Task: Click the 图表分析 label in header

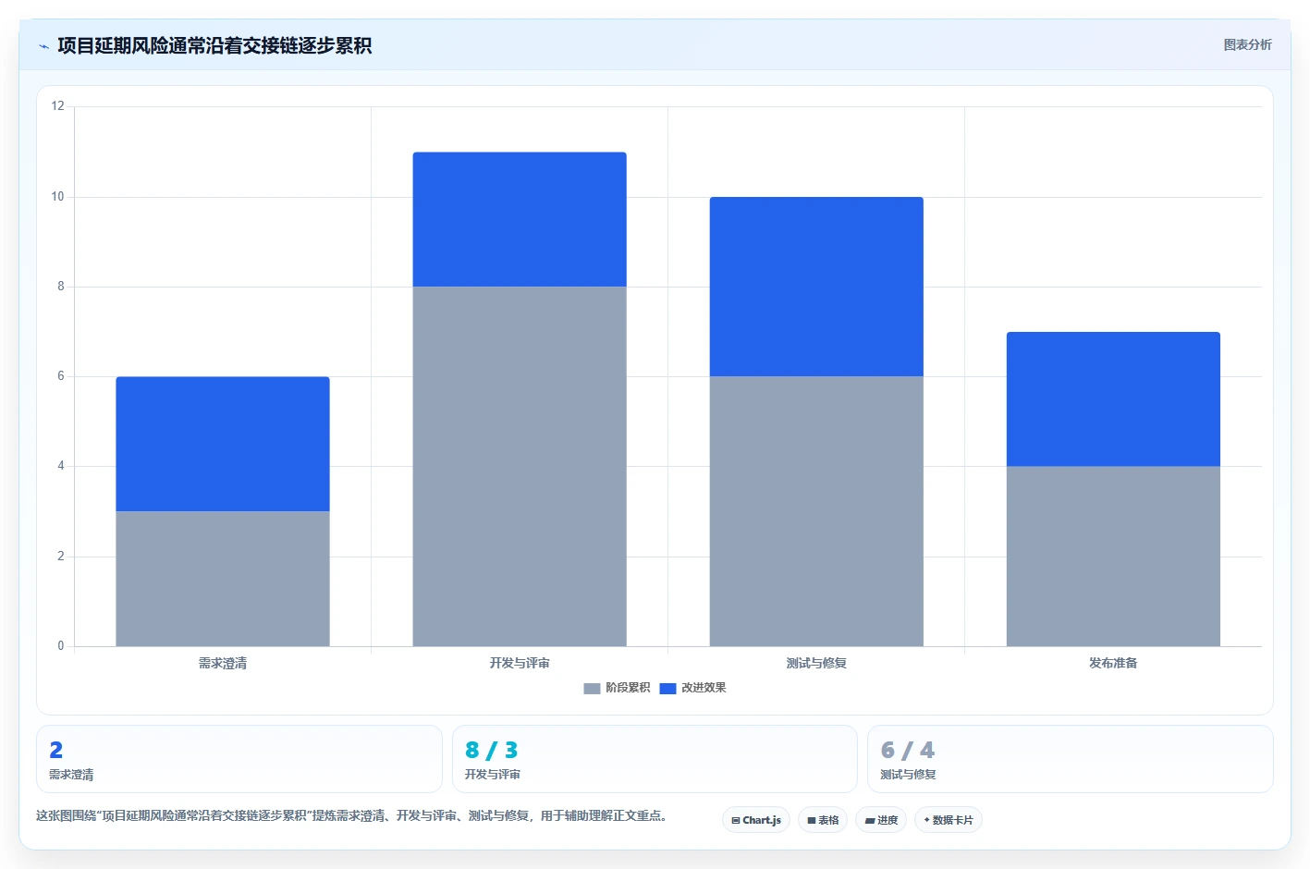Action: coord(1247,44)
